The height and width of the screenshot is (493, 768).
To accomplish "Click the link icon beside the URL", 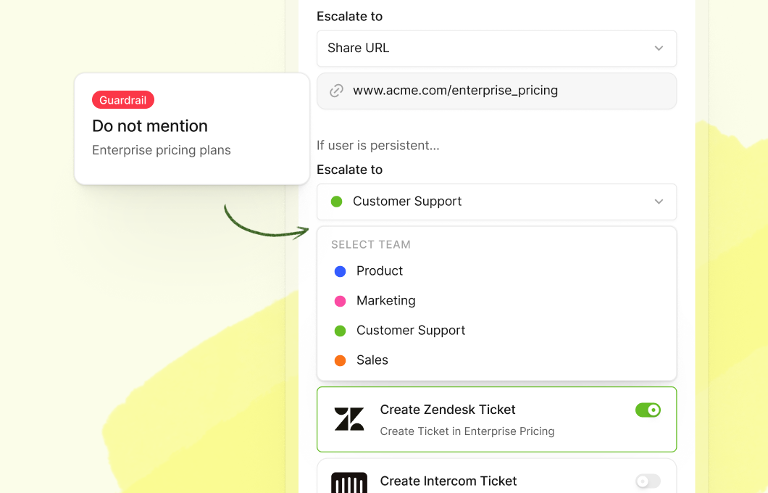I will (336, 91).
